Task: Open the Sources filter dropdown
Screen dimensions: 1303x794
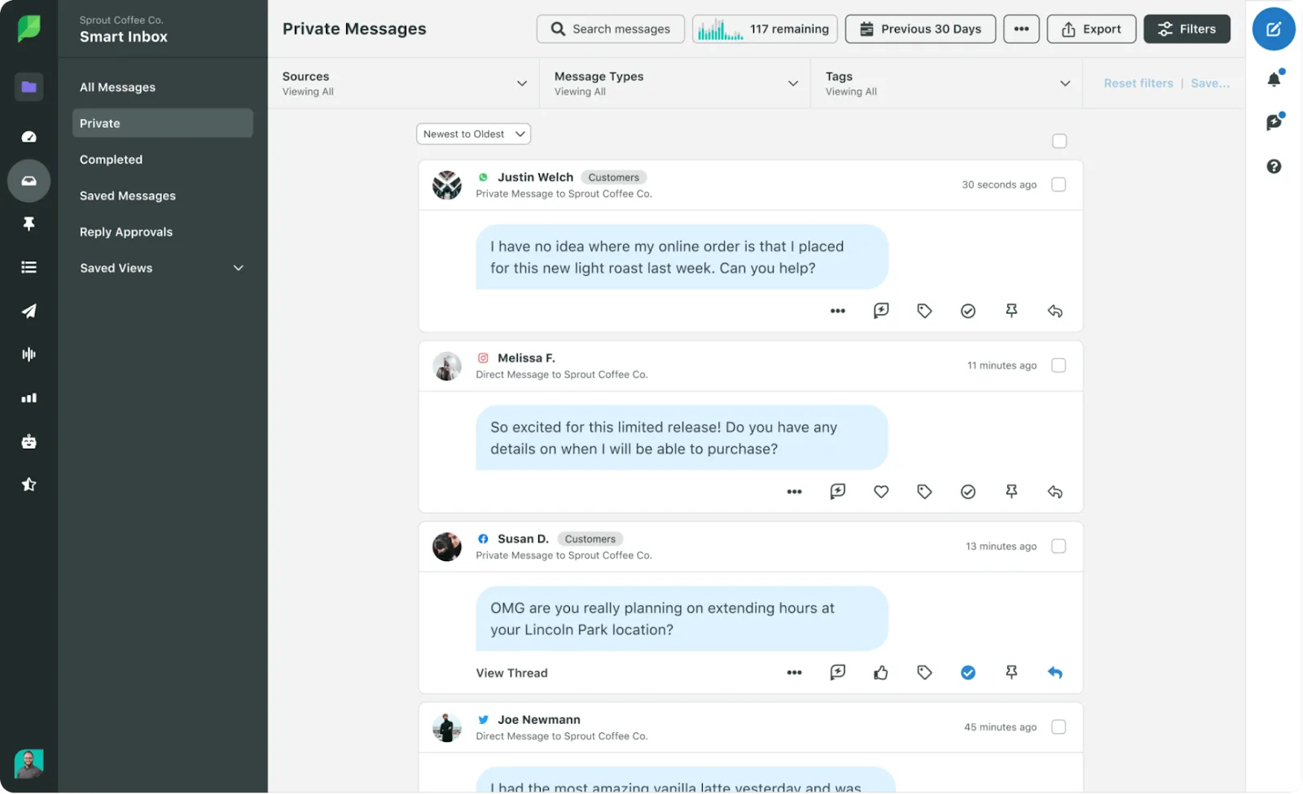Action: click(405, 82)
